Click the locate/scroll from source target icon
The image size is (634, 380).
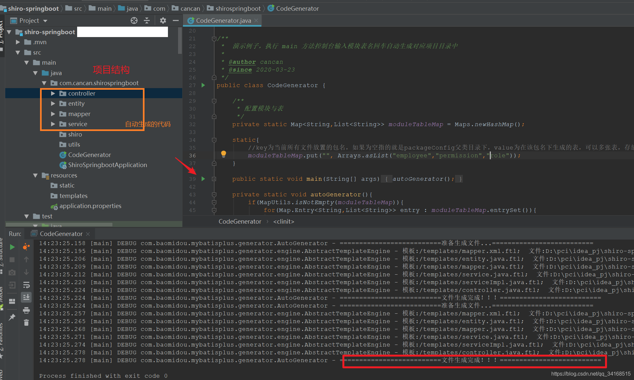tap(134, 20)
